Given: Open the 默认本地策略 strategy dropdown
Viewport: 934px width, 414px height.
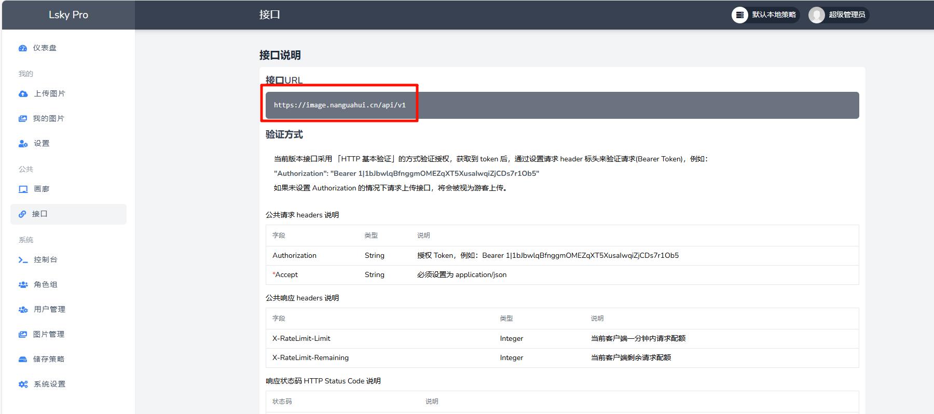Looking at the screenshot, I should [765, 15].
